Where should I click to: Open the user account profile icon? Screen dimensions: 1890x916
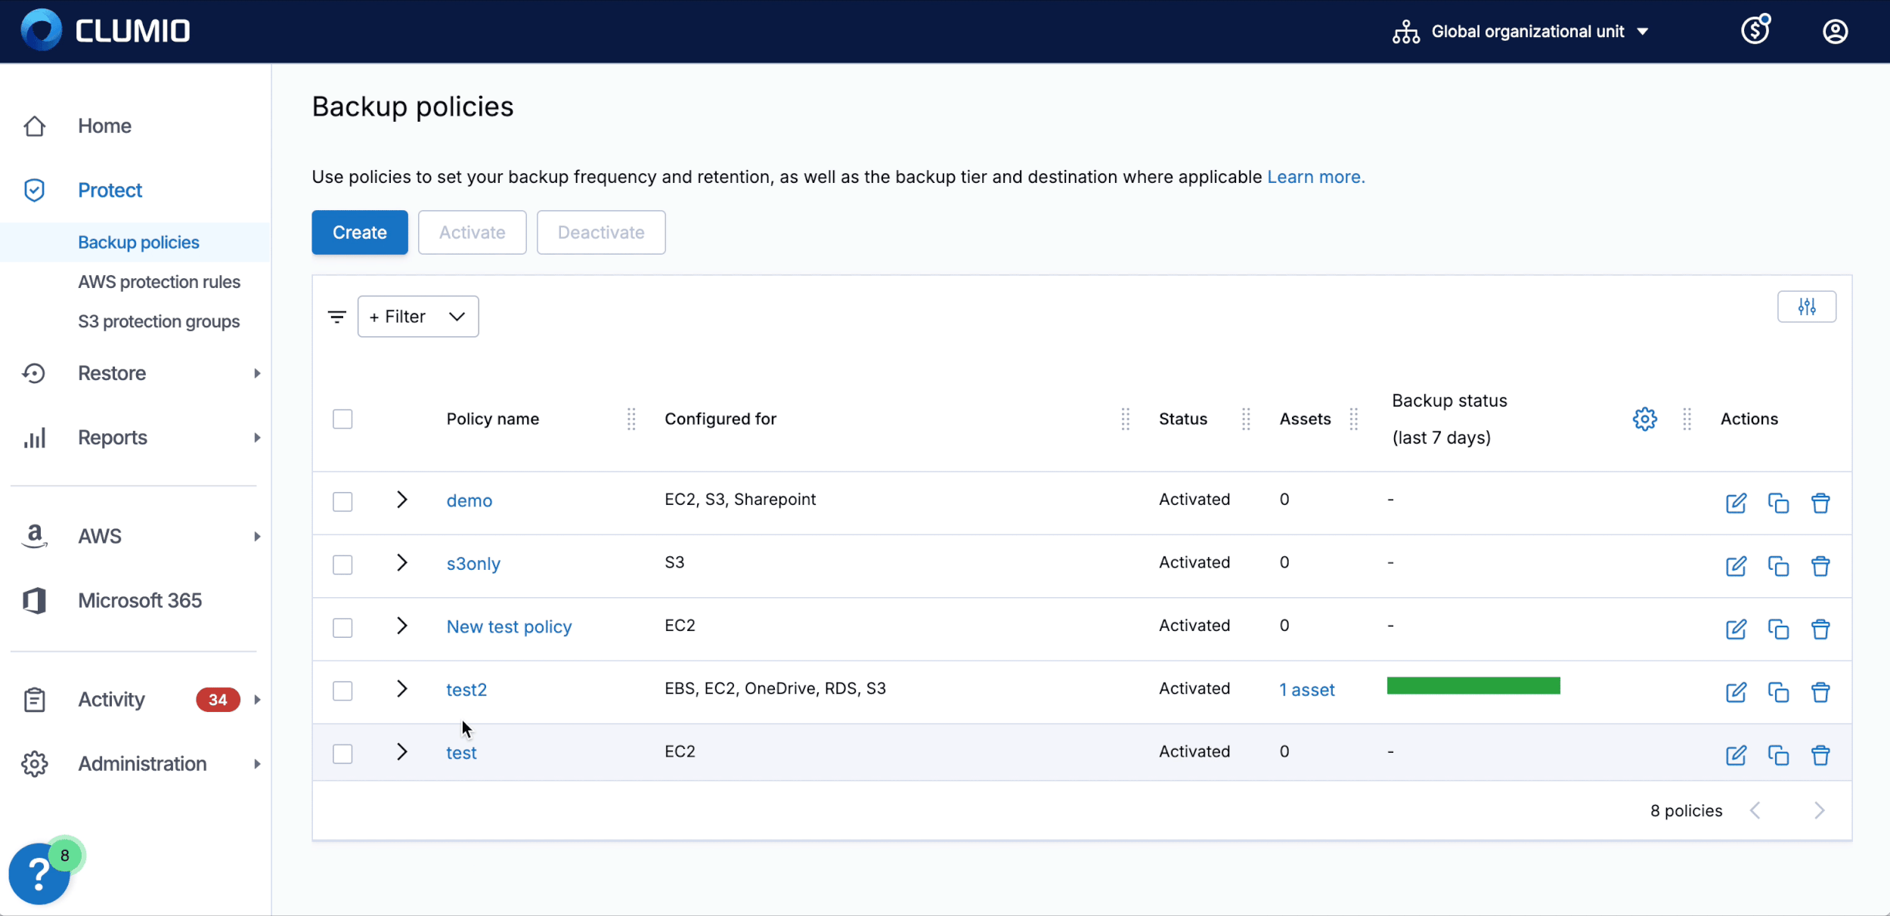pyautogui.click(x=1835, y=31)
